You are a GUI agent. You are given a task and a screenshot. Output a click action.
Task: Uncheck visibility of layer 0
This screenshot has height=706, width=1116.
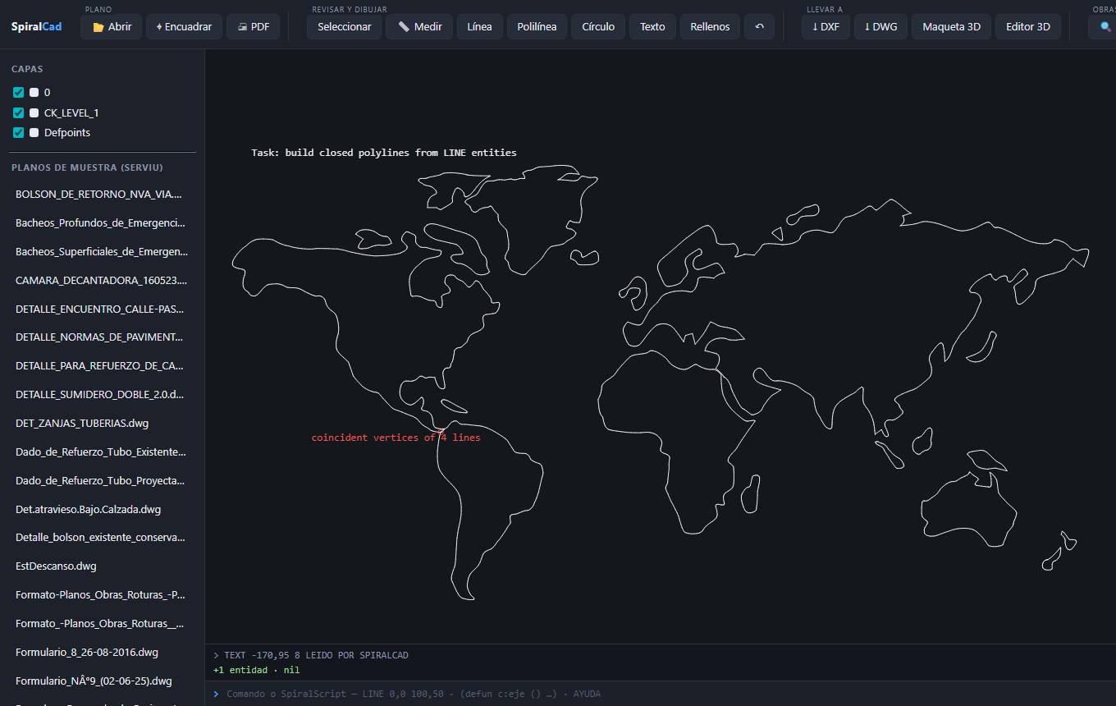[x=18, y=93]
